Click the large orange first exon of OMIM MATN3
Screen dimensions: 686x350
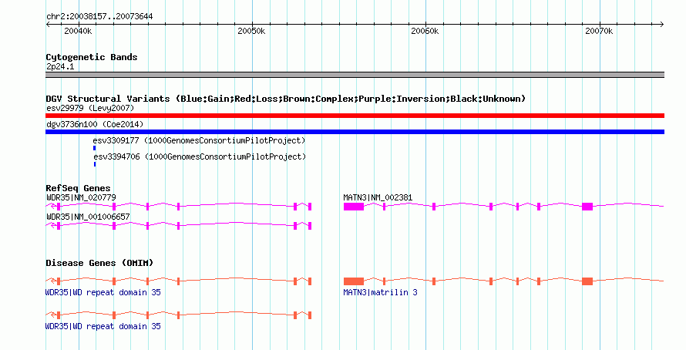coord(354,281)
